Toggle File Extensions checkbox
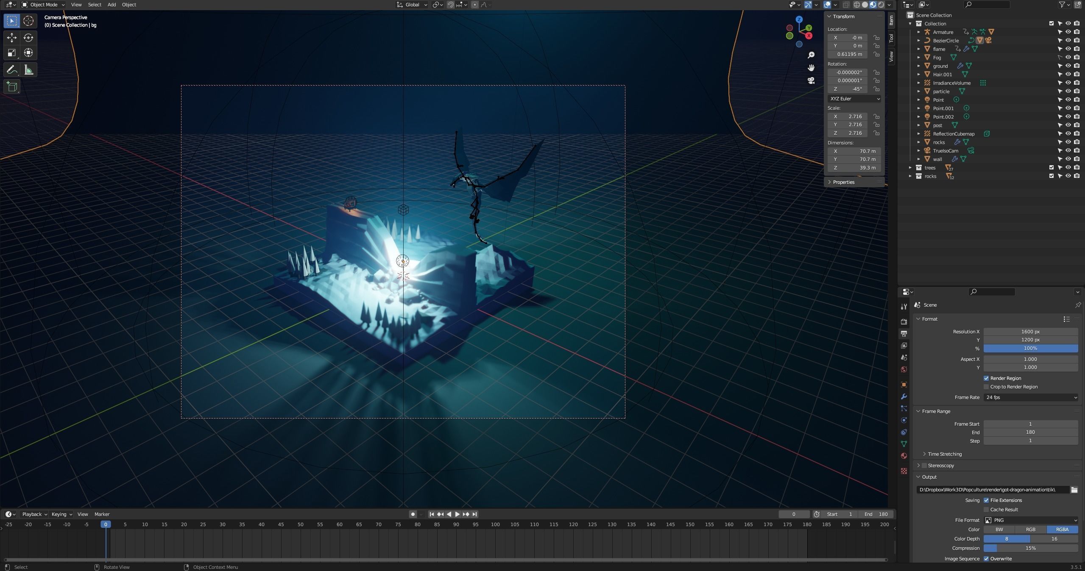The height and width of the screenshot is (571, 1085). 986,500
